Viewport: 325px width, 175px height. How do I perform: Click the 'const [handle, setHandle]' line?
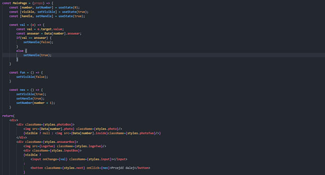click(47, 16)
